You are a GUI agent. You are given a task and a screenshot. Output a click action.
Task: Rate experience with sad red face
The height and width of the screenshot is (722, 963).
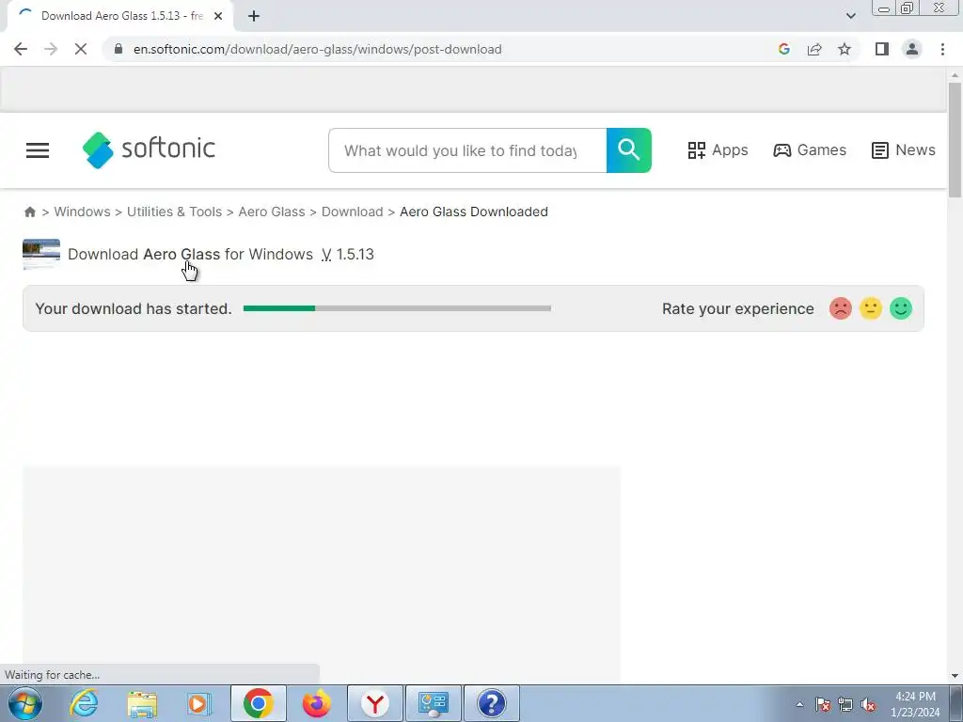pos(840,308)
